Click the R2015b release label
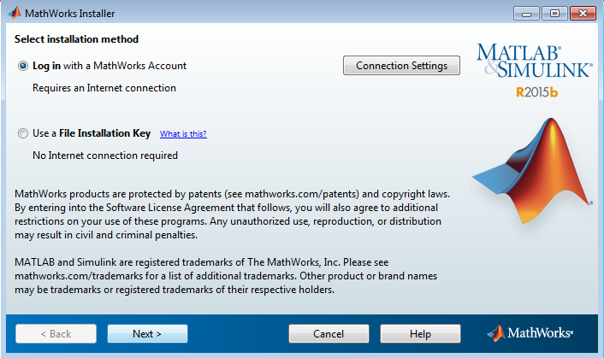 537,92
